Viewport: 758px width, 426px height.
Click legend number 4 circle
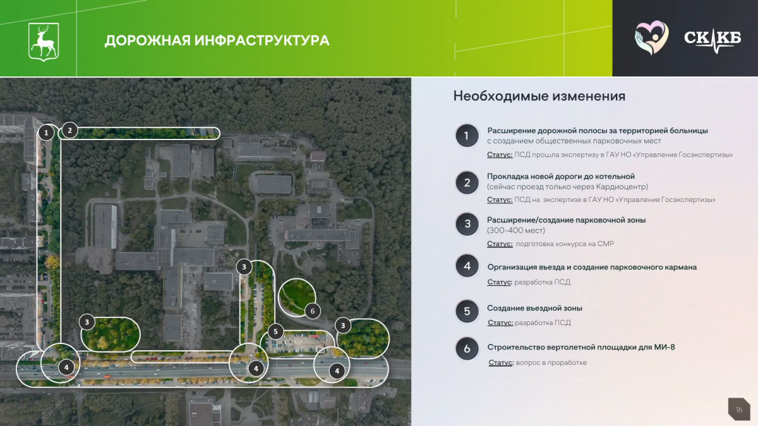pos(467,266)
